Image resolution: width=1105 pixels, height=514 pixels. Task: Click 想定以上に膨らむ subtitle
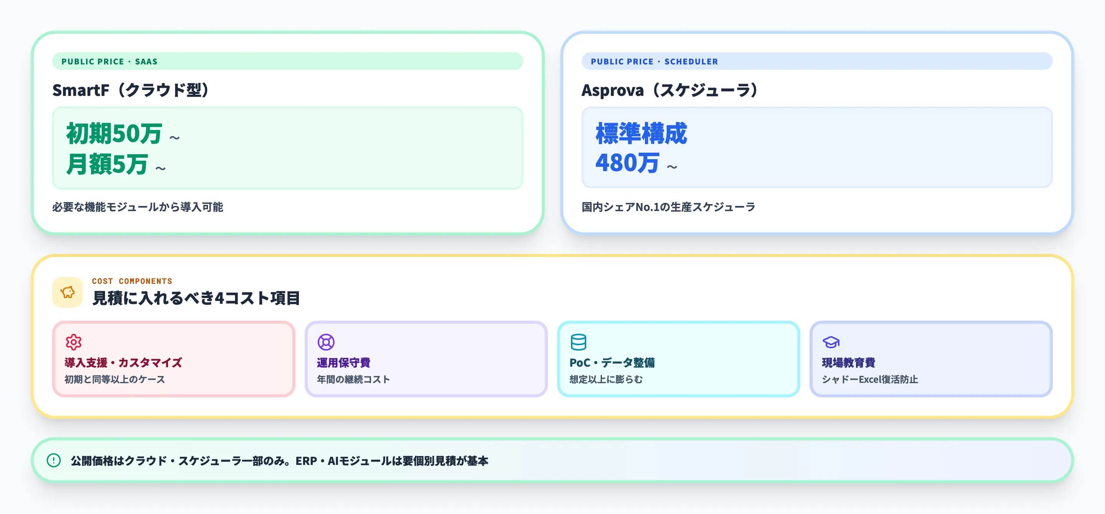tap(606, 379)
